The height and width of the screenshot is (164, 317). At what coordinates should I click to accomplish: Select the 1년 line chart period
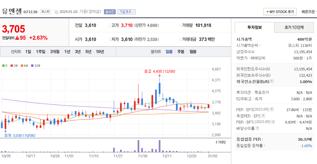click(x=67, y=52)
